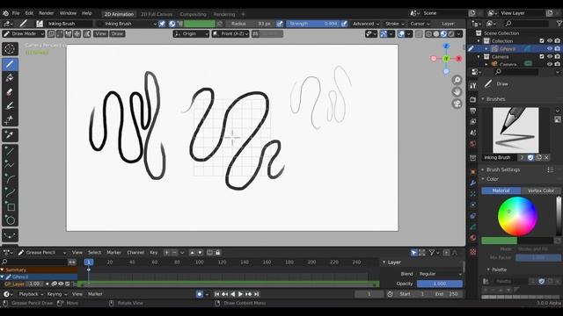Jump to the timeline end frame

[256, 294]
